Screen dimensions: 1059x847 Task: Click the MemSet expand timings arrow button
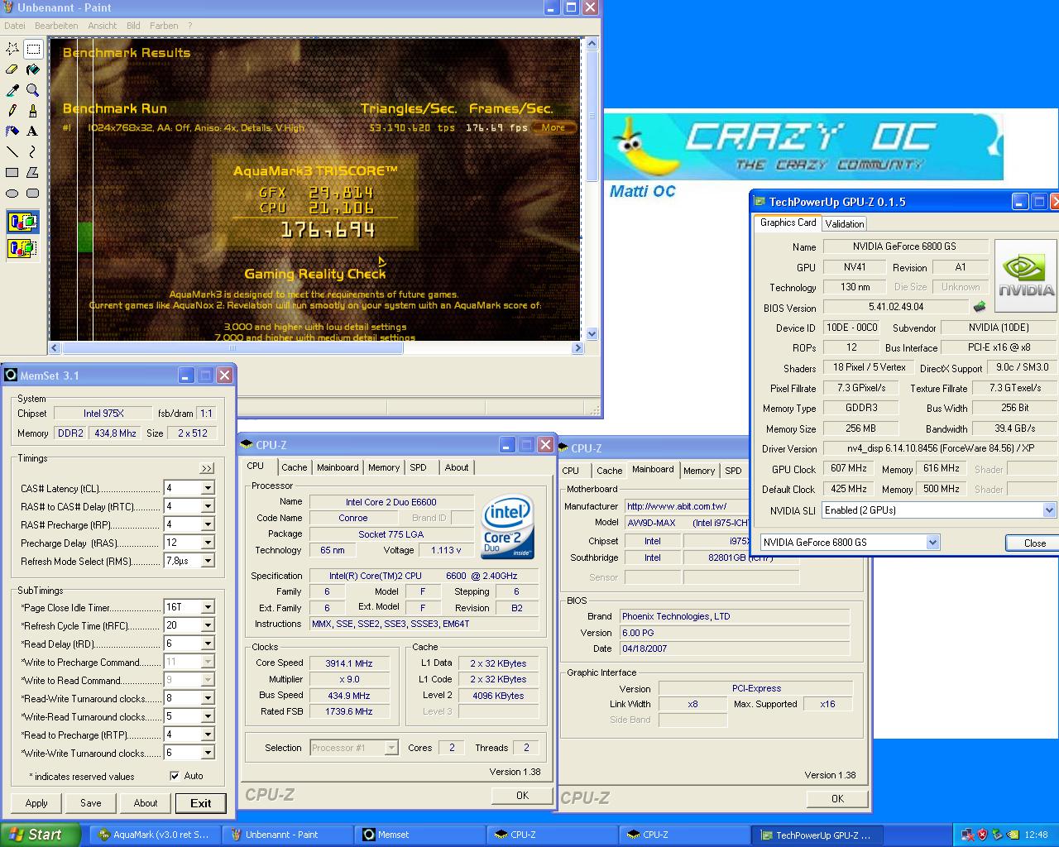pyautogui.click(x=207, y=469)
